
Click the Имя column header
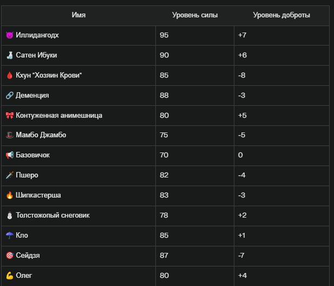point(78,15)
